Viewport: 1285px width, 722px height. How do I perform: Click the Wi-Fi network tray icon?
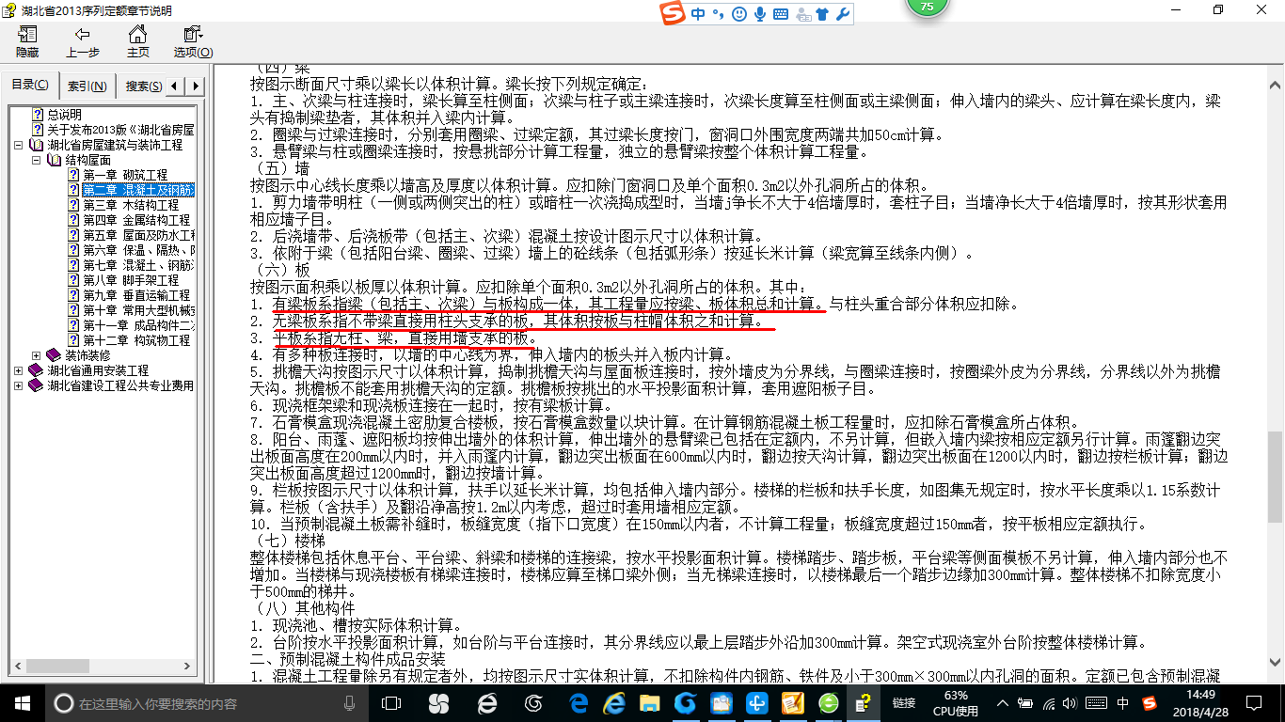pos(1050,703)
